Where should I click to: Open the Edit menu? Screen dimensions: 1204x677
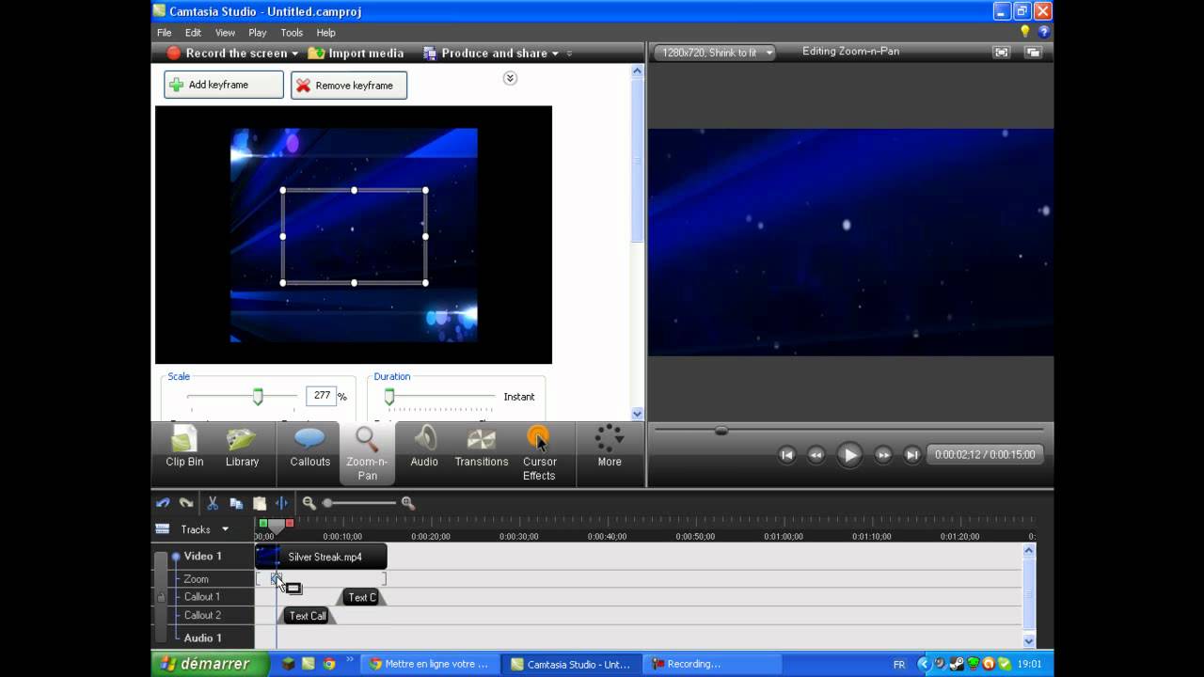pos(193,33)
